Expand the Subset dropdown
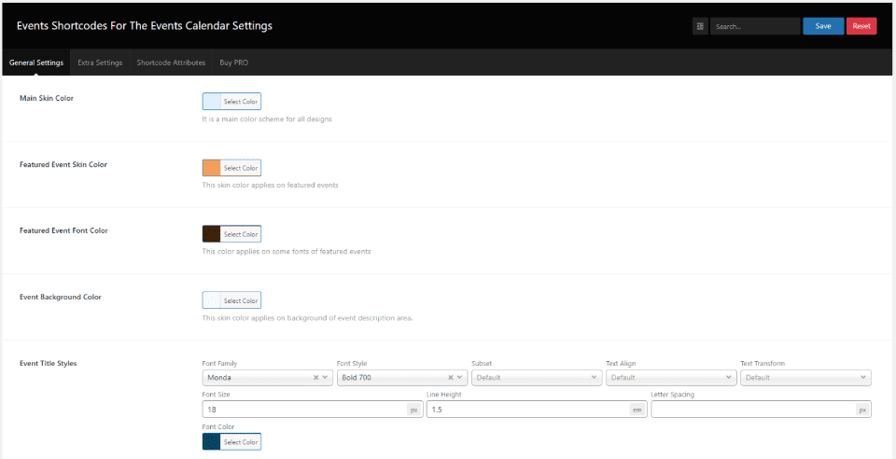Viewport: 896px width, 459px height. 537,377
